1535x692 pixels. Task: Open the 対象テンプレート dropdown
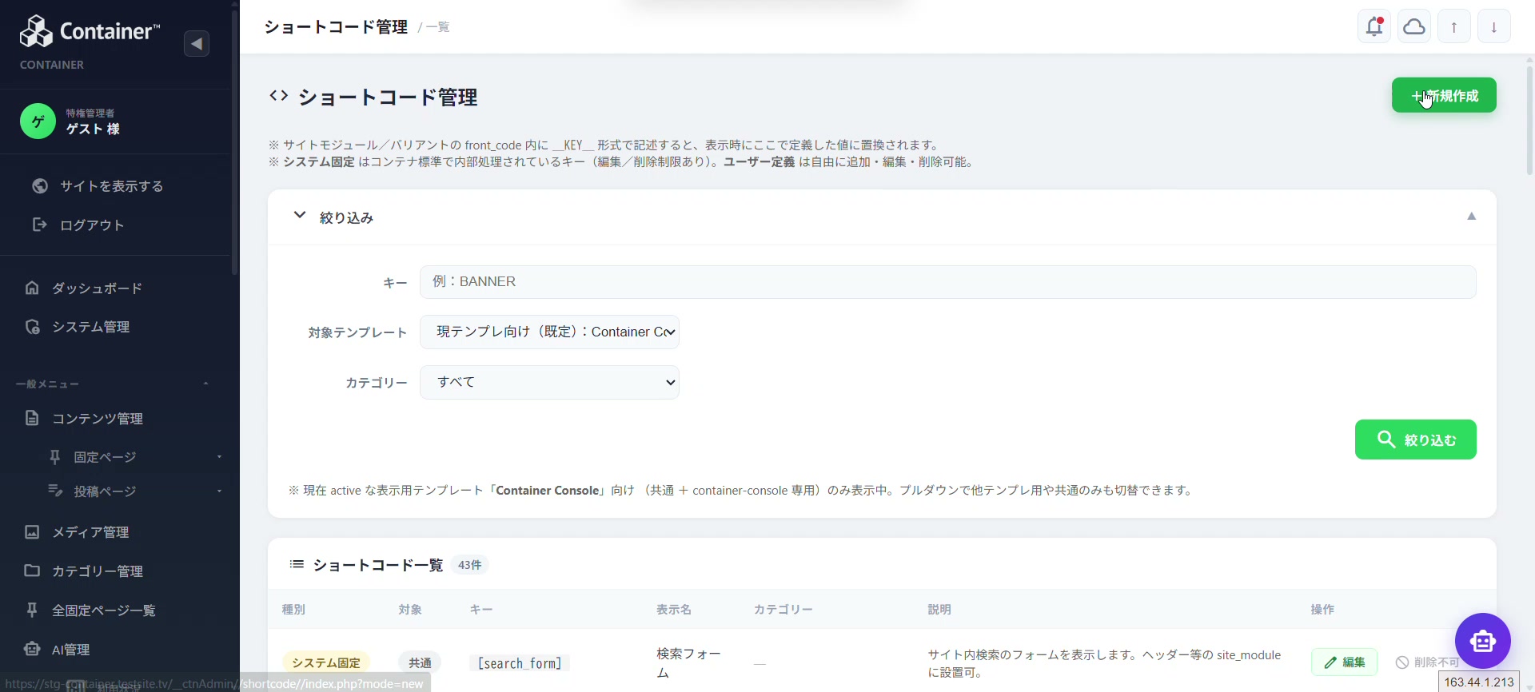[x=549, y=332]
